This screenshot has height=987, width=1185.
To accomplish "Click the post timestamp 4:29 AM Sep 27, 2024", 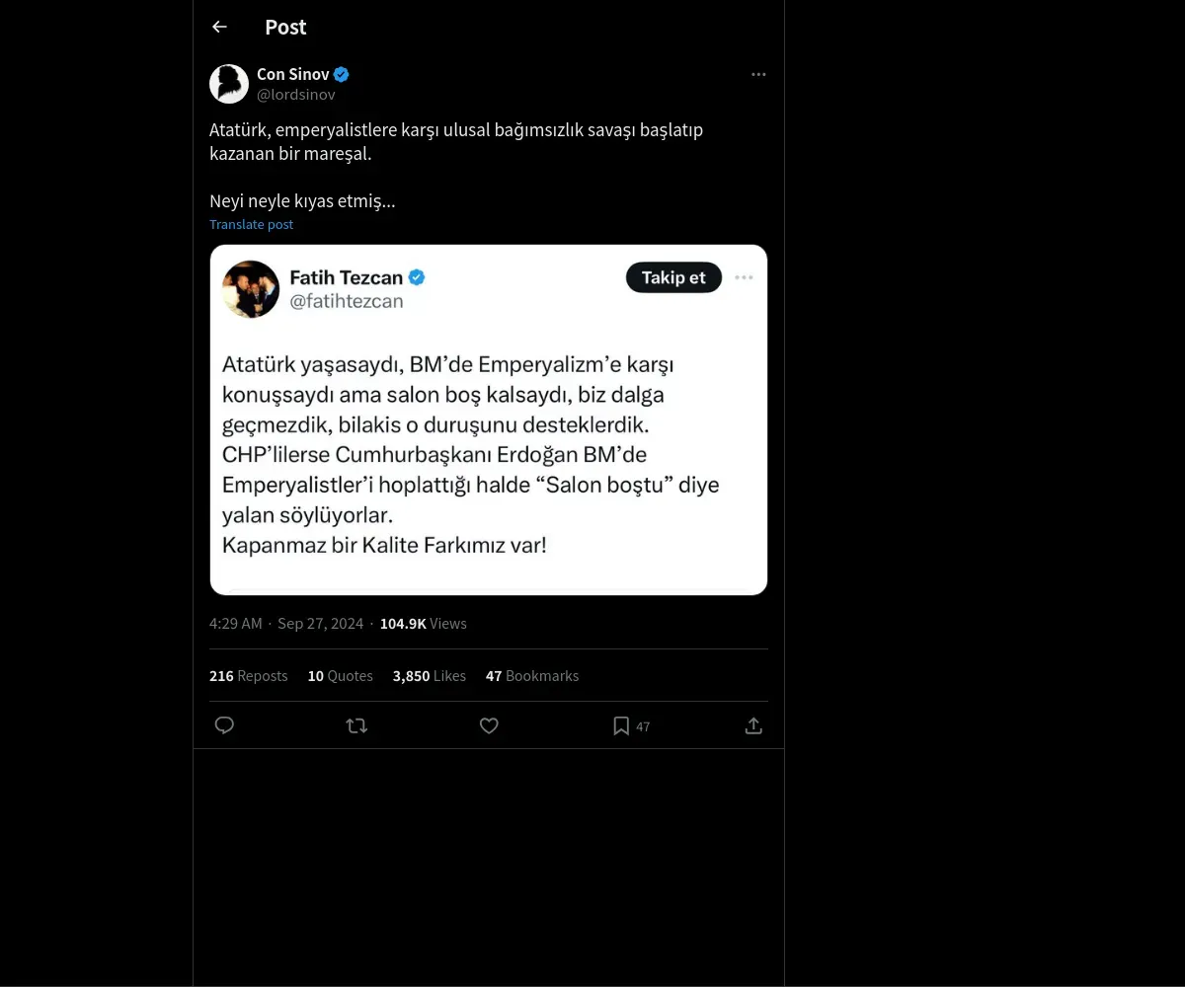I will click(x=286, y=624).
